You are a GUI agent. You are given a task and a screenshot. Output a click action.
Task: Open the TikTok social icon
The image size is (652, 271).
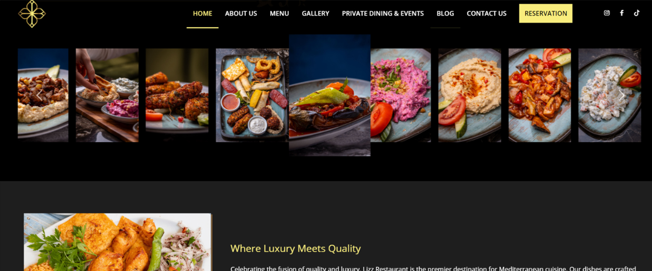tap(636, 13)
